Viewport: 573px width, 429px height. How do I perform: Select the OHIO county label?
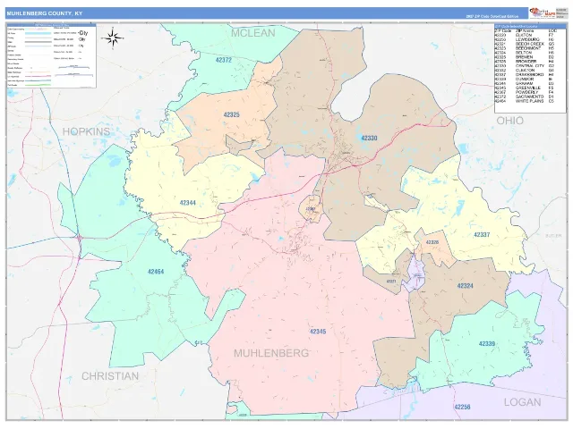pyautogui.click(x=509, y=121)
